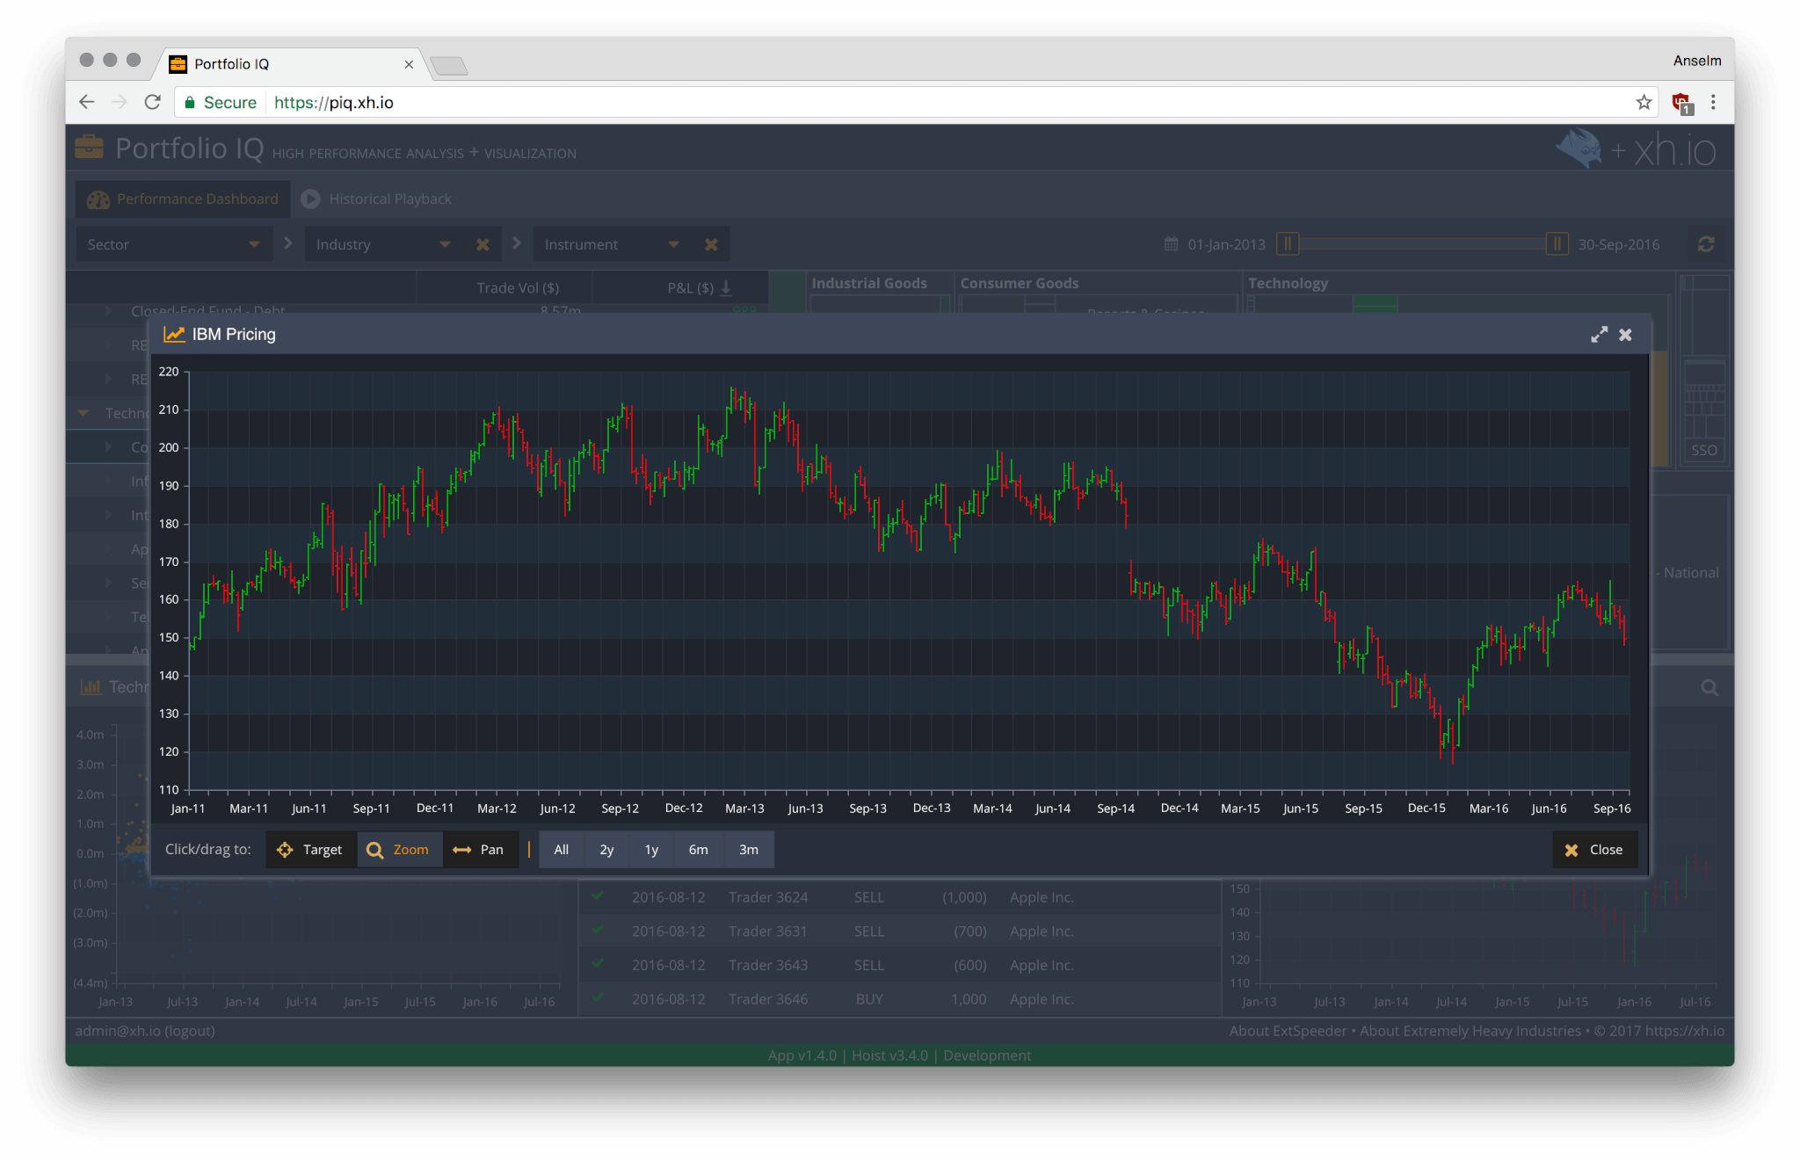Viewport: 1800px width, 1160px height.
Task: Click the bar chart icon in lower left panel
Action: tap(91, 686)
